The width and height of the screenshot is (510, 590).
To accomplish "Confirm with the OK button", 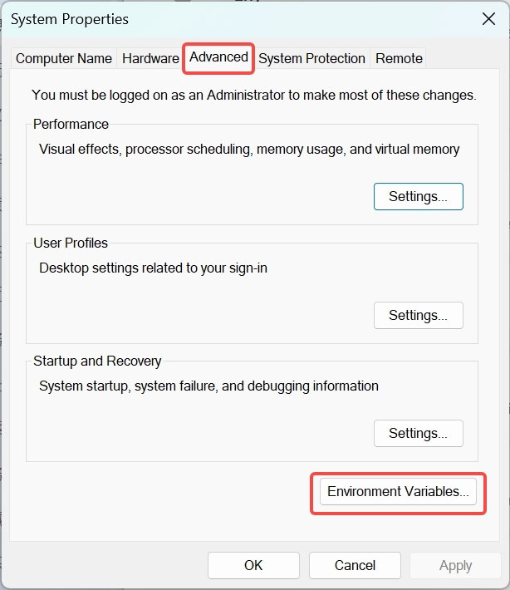I will click(253, 565).
